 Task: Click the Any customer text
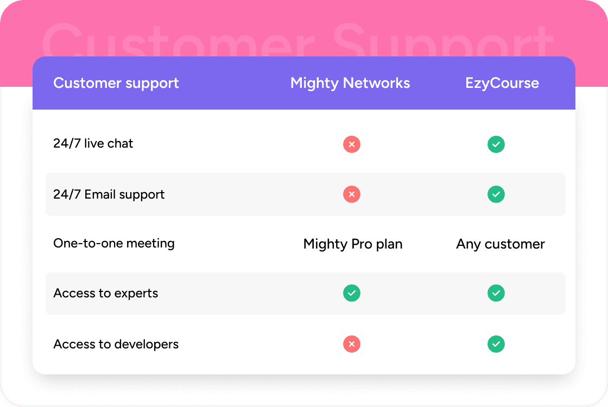click(501, 244)
